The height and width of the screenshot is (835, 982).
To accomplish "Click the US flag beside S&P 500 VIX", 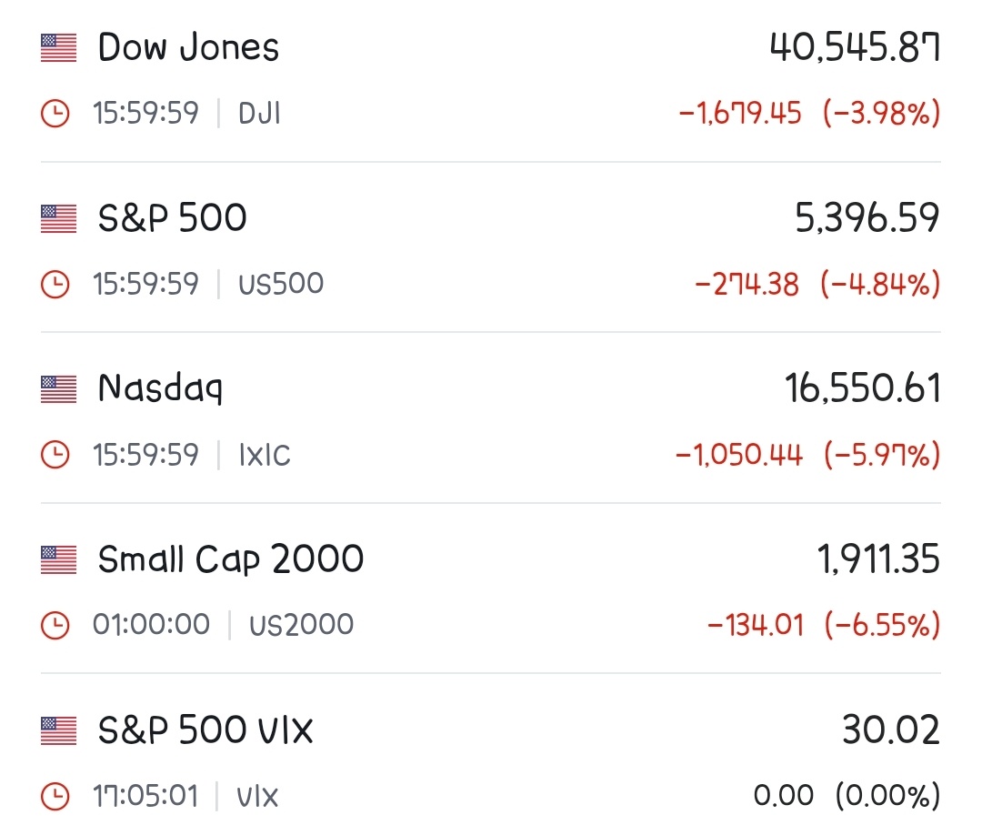I will coord(58,730).
